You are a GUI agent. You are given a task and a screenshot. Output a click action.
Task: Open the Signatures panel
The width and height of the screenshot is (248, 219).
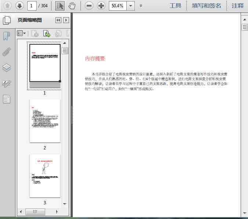[7, 83]
